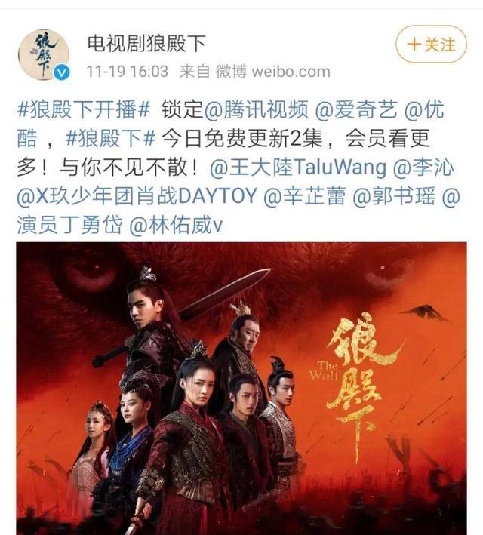Open mention @李沁
The height and width of the screenshot is (535, 483).
pos(423,168)
